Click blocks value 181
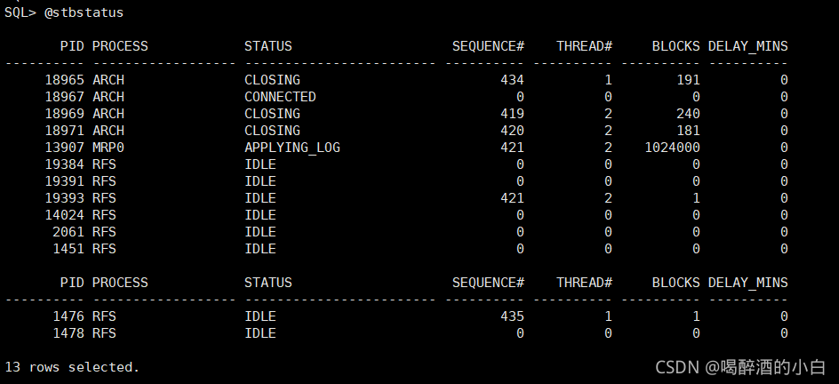The height and width of the screenshot is (384, 839). 688,131
